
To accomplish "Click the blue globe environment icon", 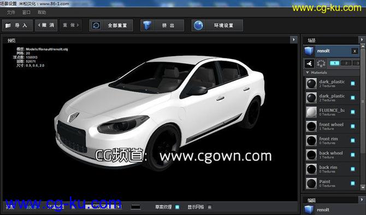I will [198, 26].
